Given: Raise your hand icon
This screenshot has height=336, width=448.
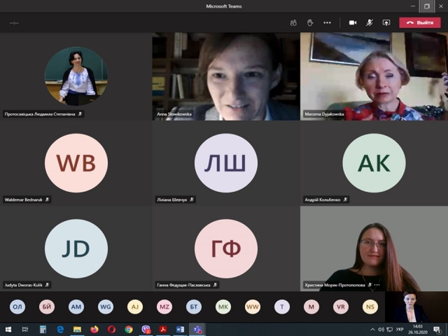Looking at the screenshot, I should tap(310, 22).
